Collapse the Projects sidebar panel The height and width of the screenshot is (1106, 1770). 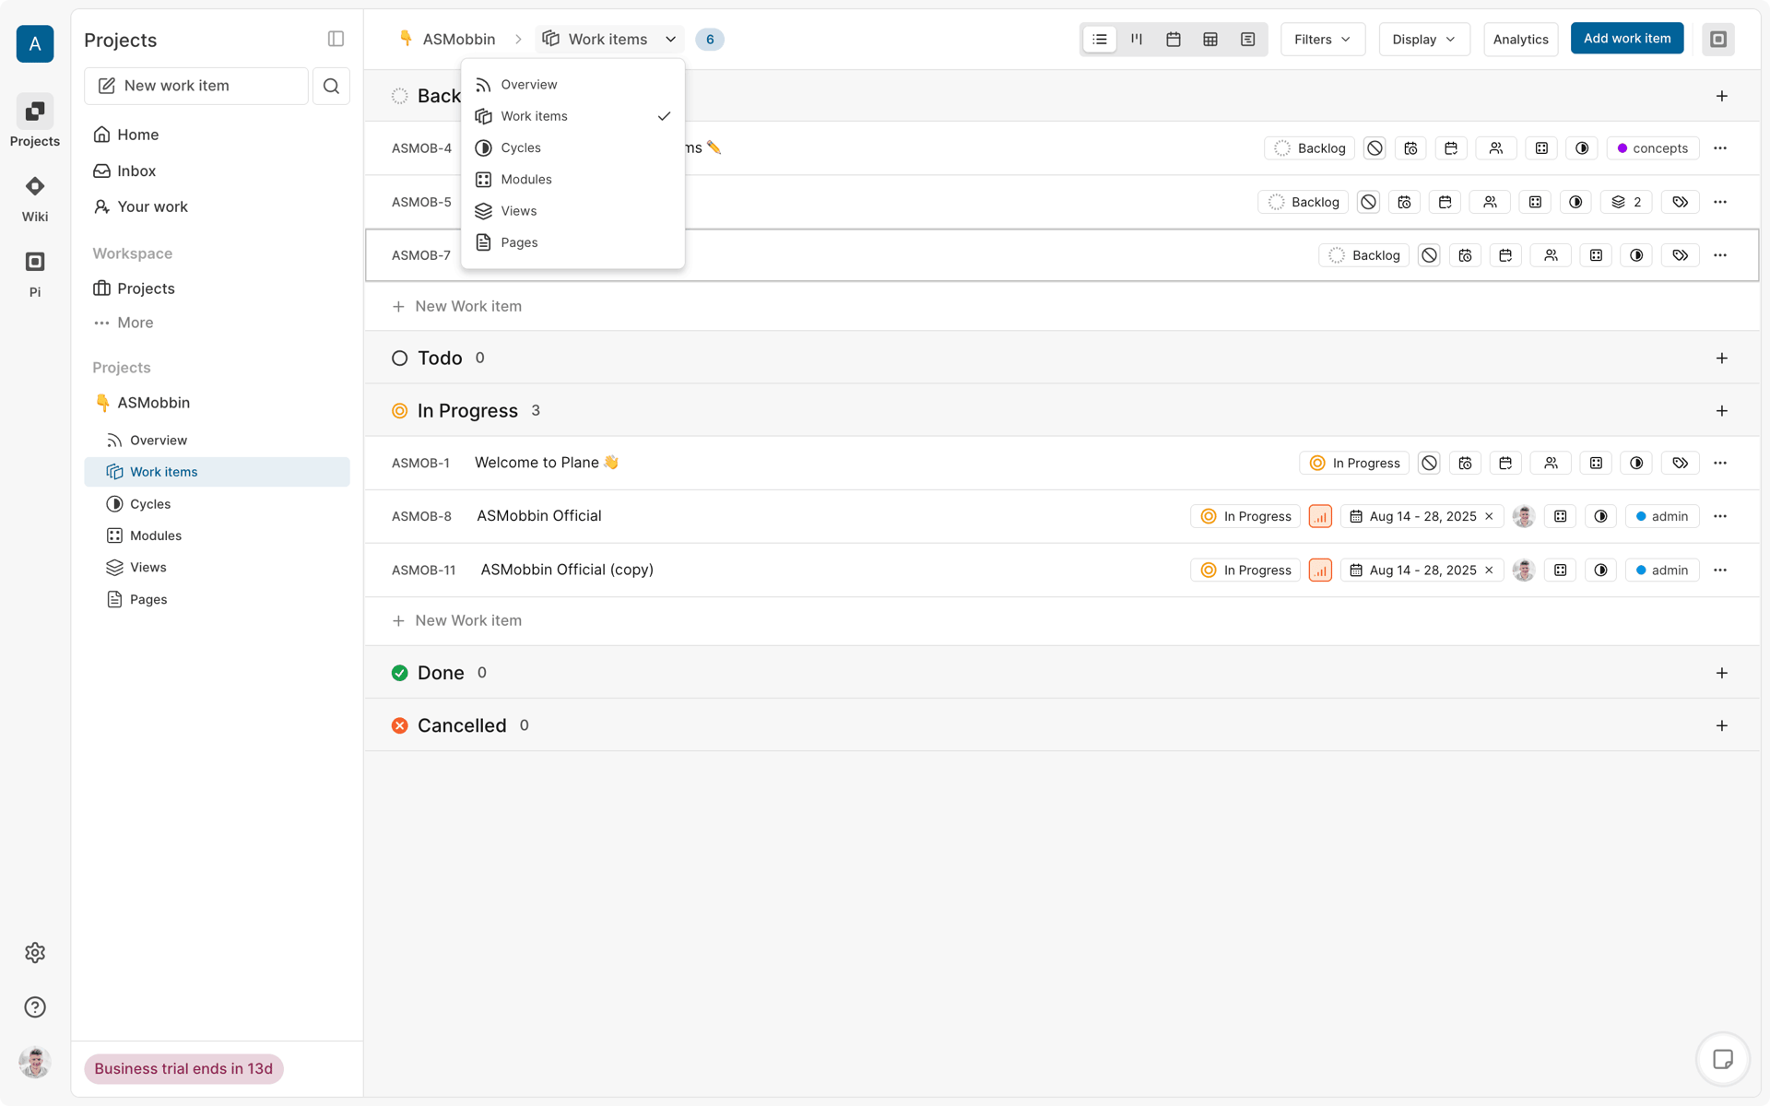tap(336, 39)
